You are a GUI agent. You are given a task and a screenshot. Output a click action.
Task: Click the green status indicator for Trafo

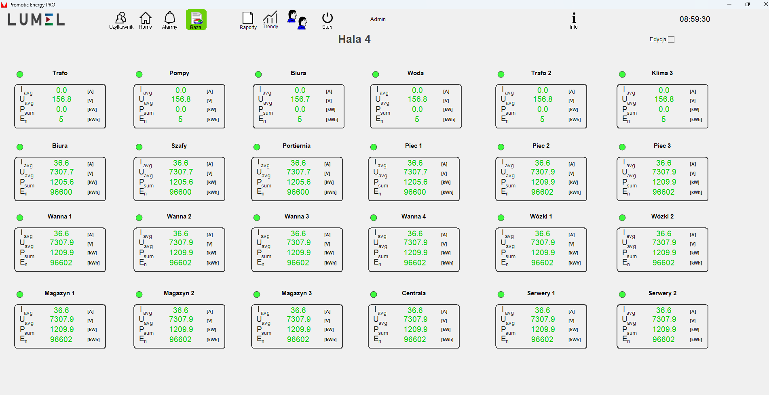20,74
